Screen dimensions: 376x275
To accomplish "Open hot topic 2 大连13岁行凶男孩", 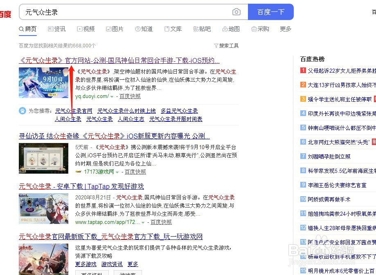I will tap(342, 85).
